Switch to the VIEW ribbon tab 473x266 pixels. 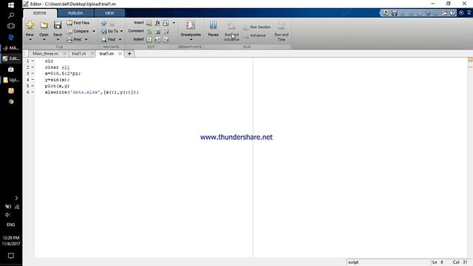[109, 13]
